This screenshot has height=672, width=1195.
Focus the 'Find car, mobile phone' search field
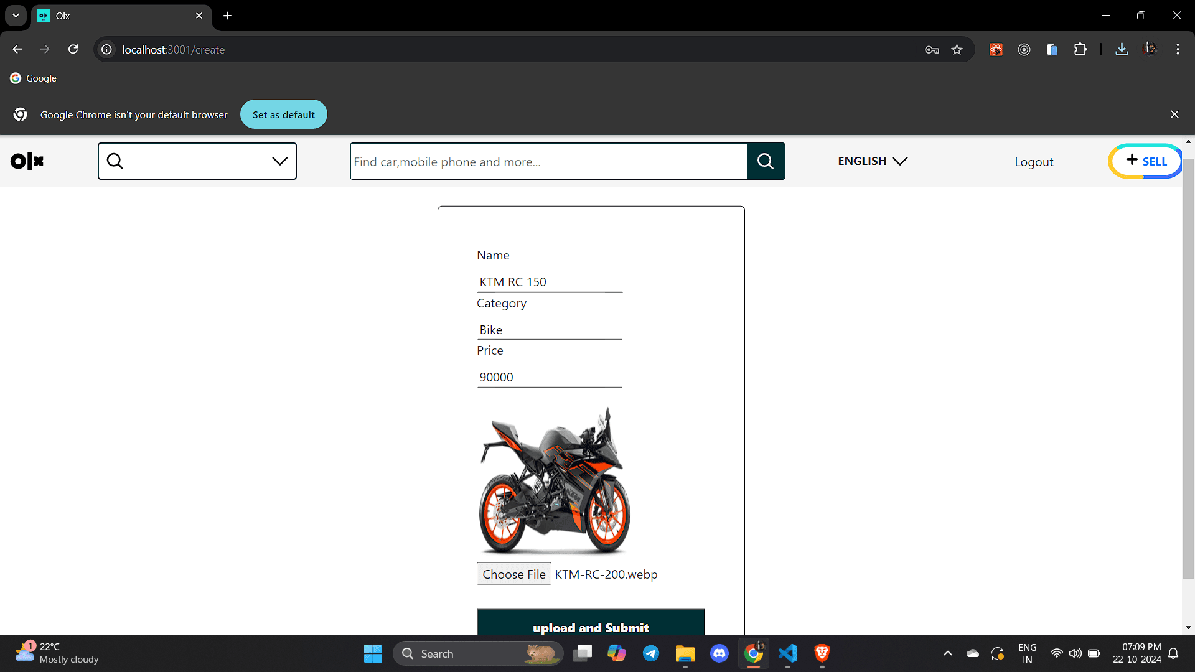[548, 161]
